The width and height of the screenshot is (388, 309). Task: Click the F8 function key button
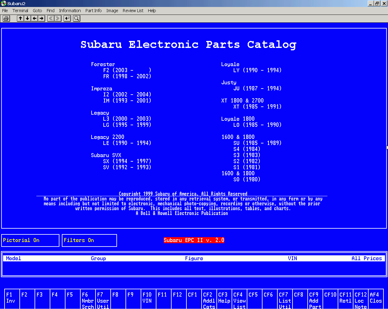click(118, 299)
